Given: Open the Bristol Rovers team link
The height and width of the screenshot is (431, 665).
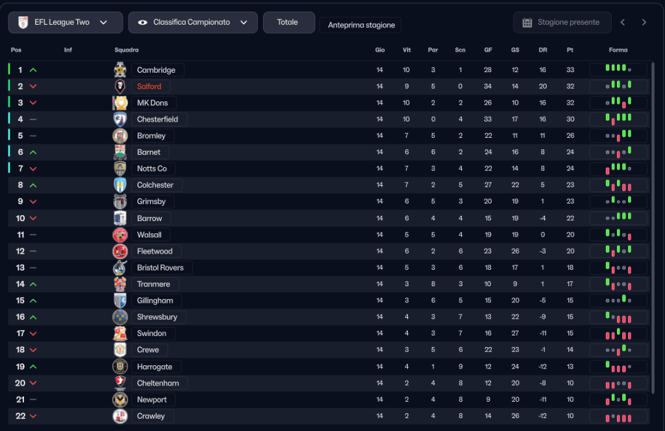Looking at the screenshot, I should (160, 268).
